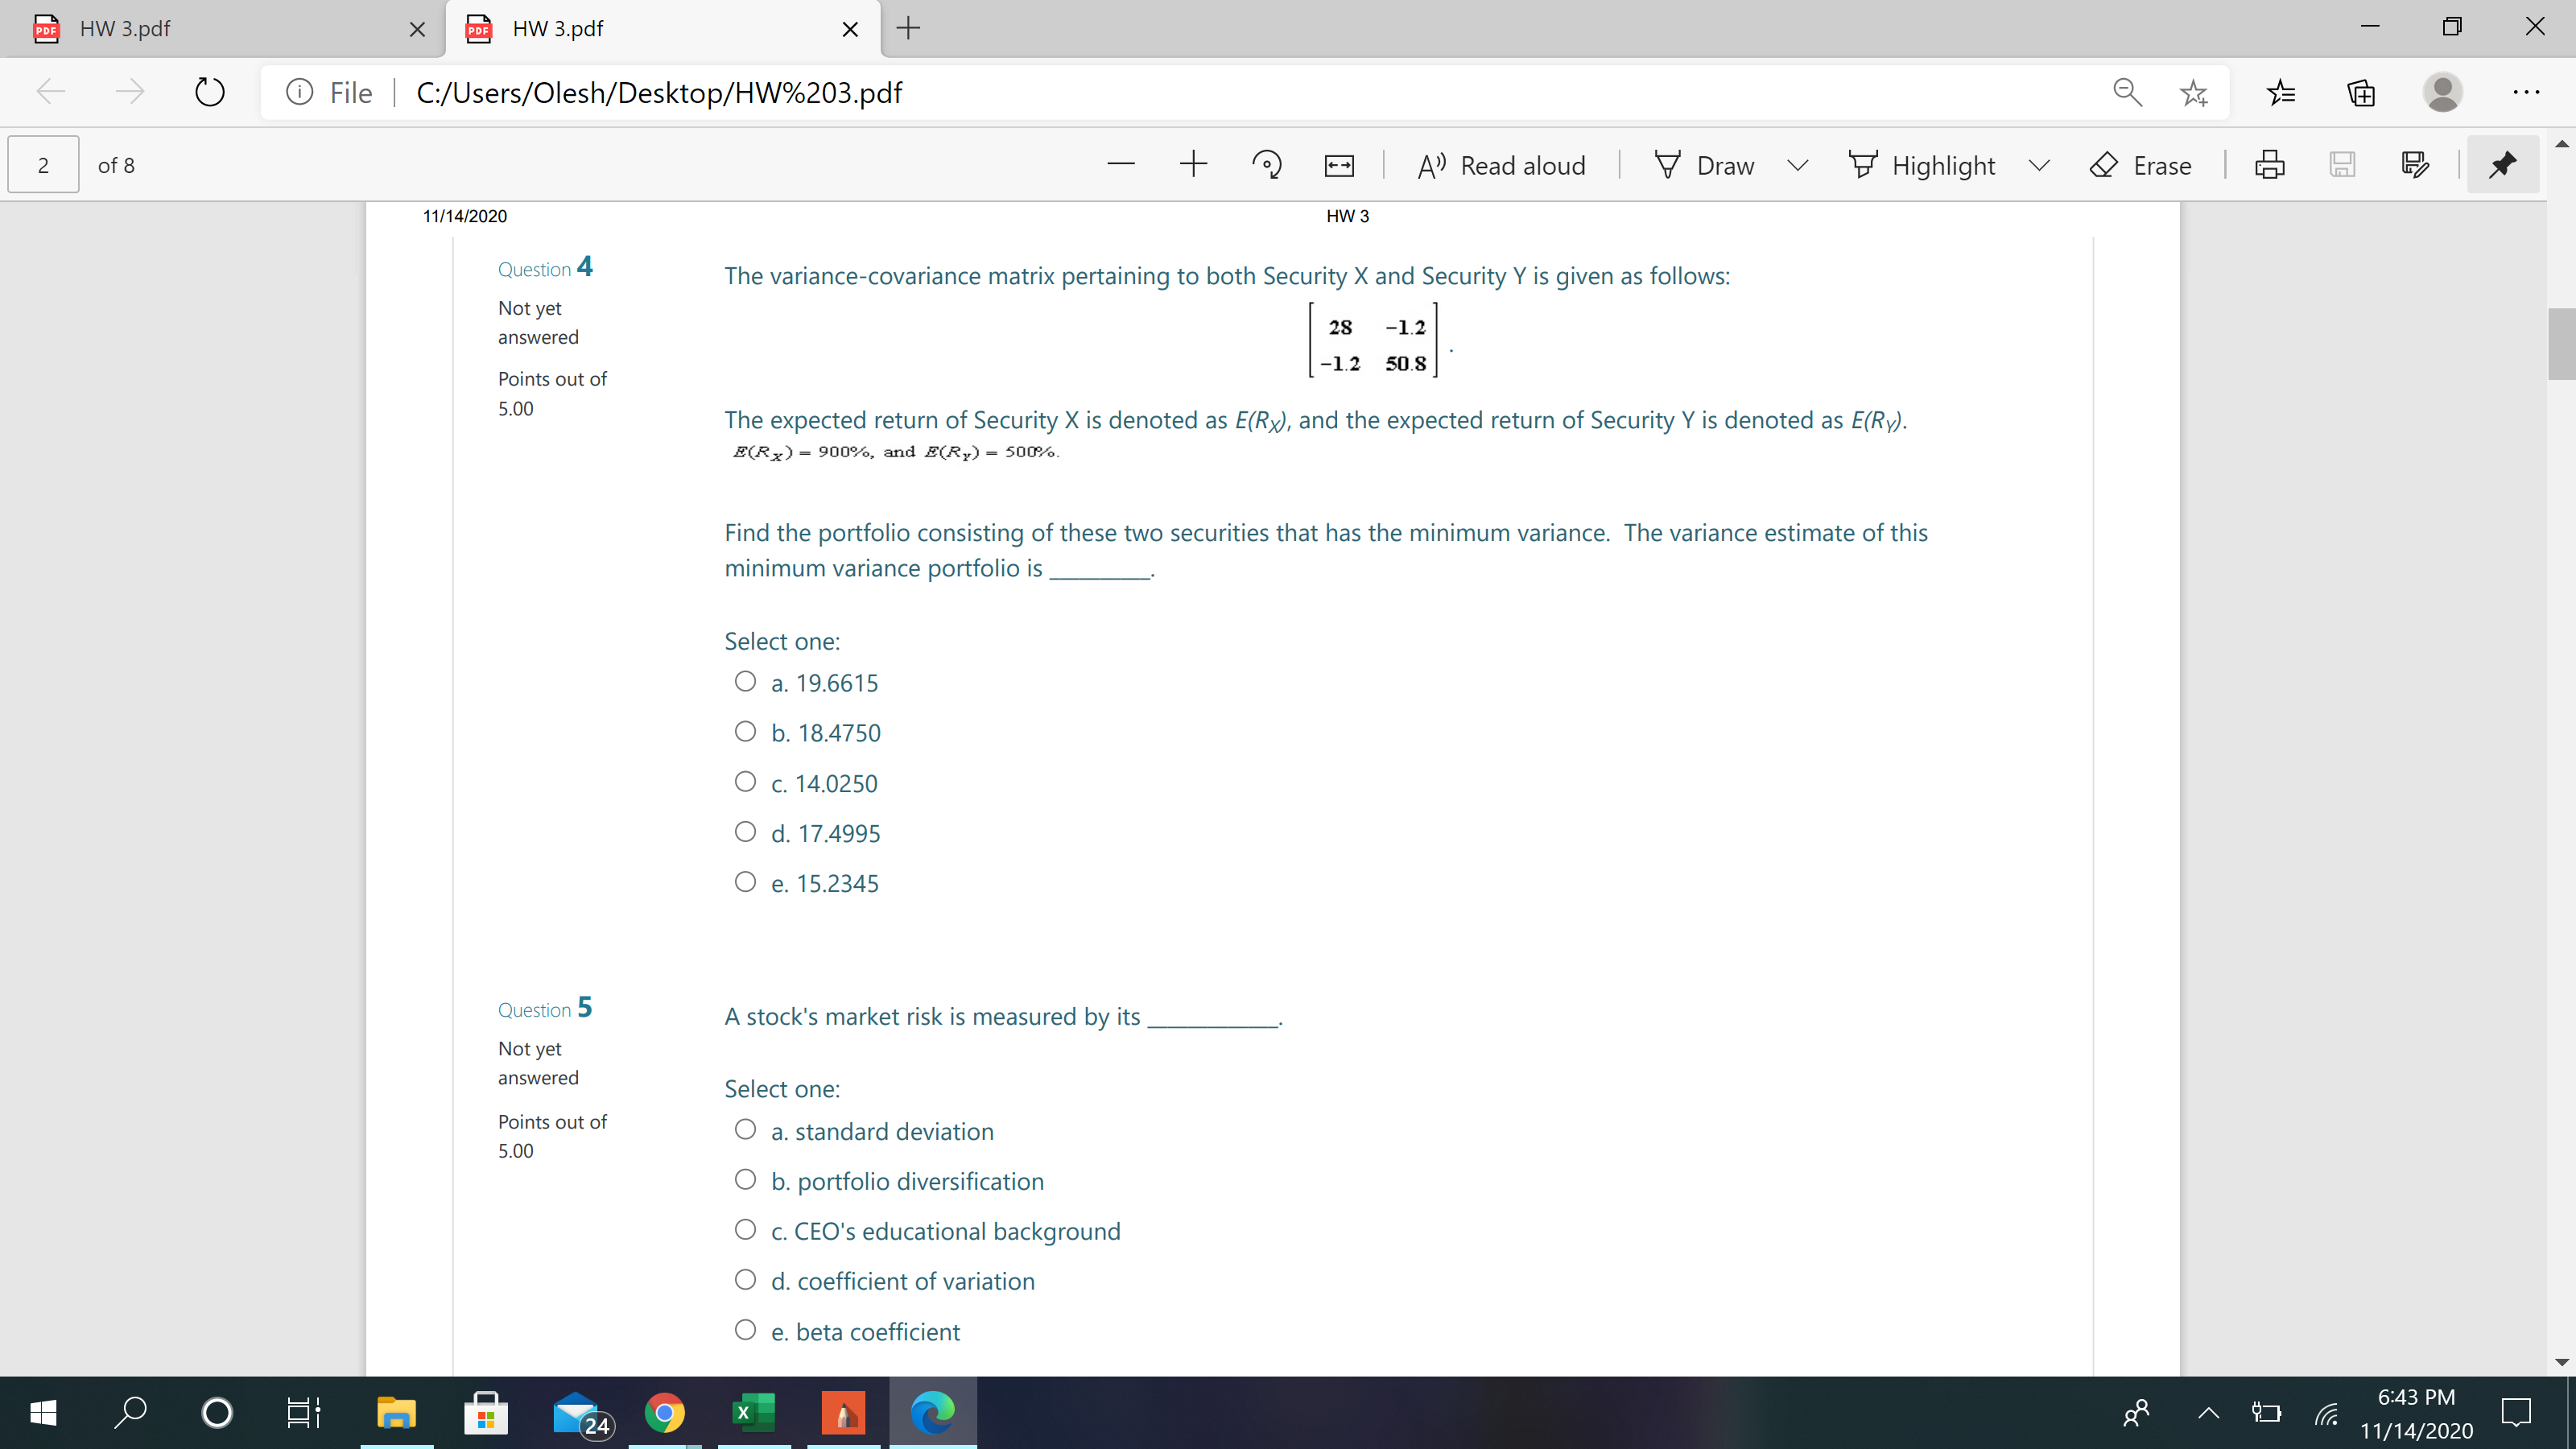Activate the Read aloud feature
This screenshot has width=2576, height=1449.
(x=1500, y=164)
